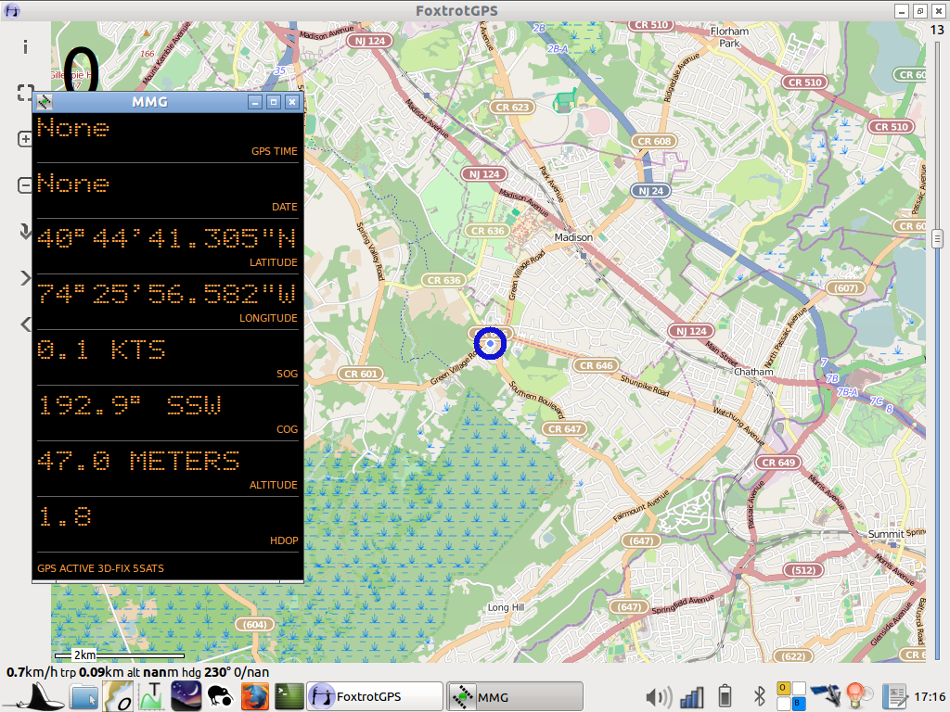Click the DATE None value
Viewport: 950px width, 712px height.
click(73, 184)
